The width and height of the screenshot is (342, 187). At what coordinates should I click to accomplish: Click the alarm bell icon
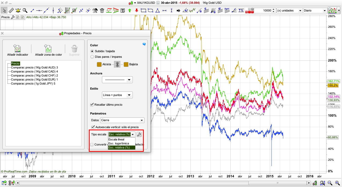pyautogui.click(x=18, y=10)
